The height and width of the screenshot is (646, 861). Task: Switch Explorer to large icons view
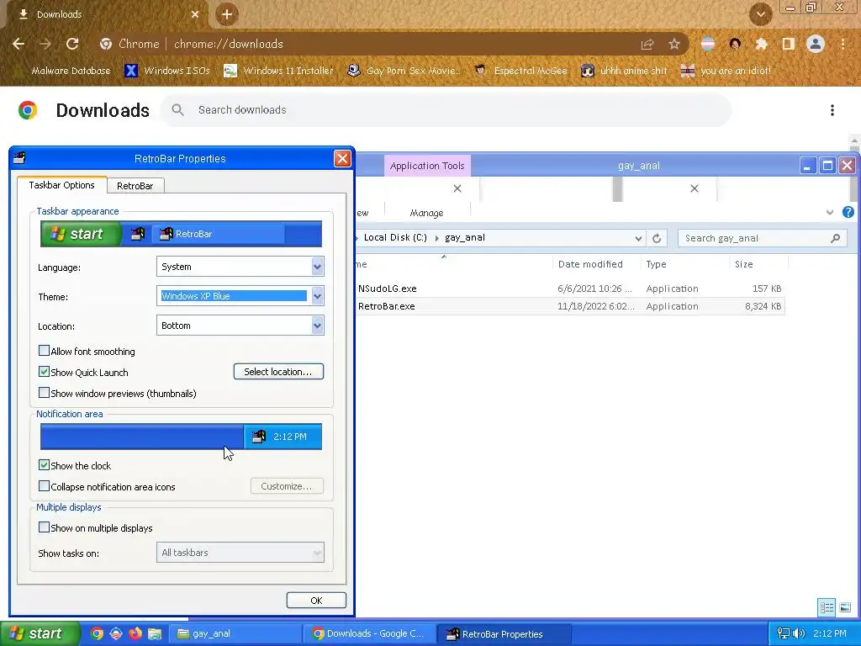[x=845, y=607]
